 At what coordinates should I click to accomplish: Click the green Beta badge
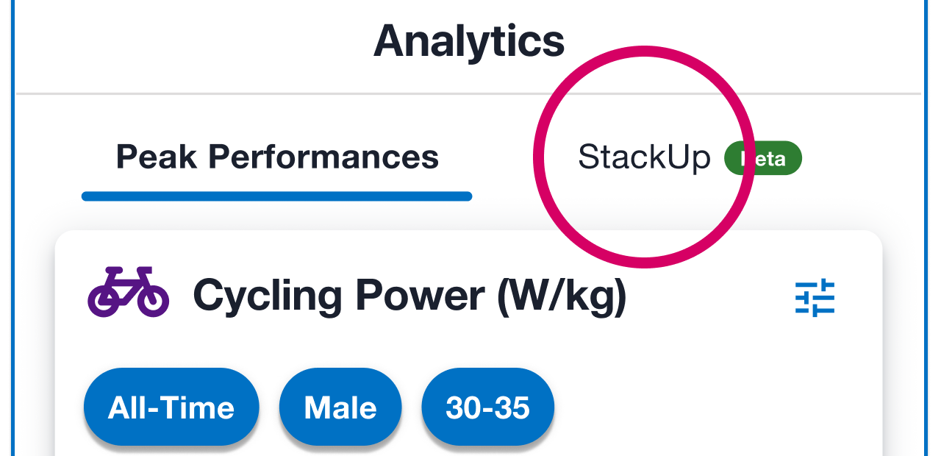(x=762, y=157)
